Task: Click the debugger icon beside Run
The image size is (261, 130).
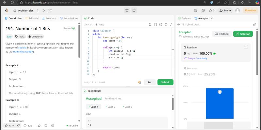Action: pos(139,82)
